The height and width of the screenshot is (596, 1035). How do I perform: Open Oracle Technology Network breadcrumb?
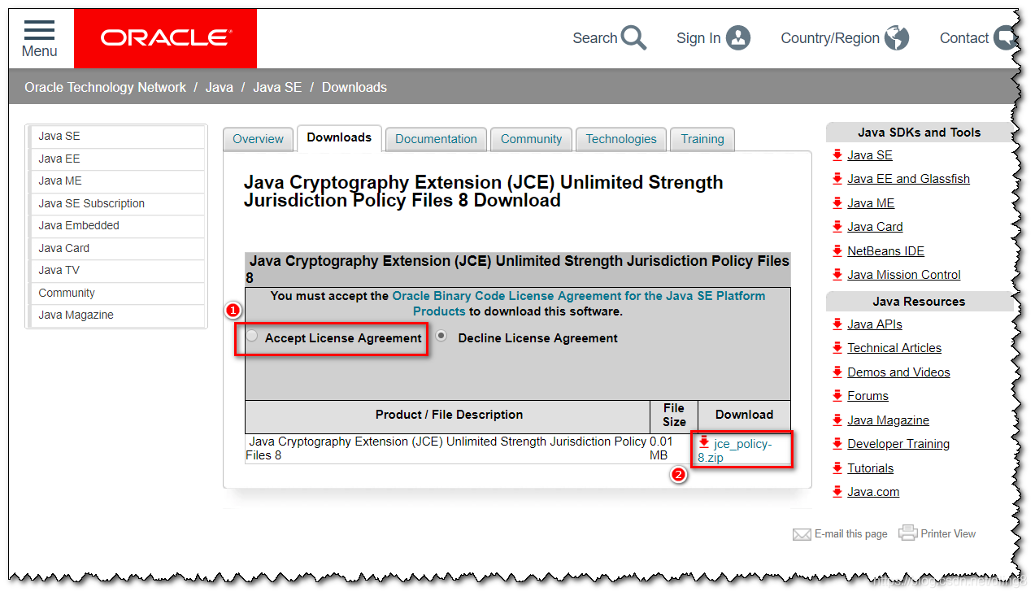pyautogui.click(x=106, y=87)
